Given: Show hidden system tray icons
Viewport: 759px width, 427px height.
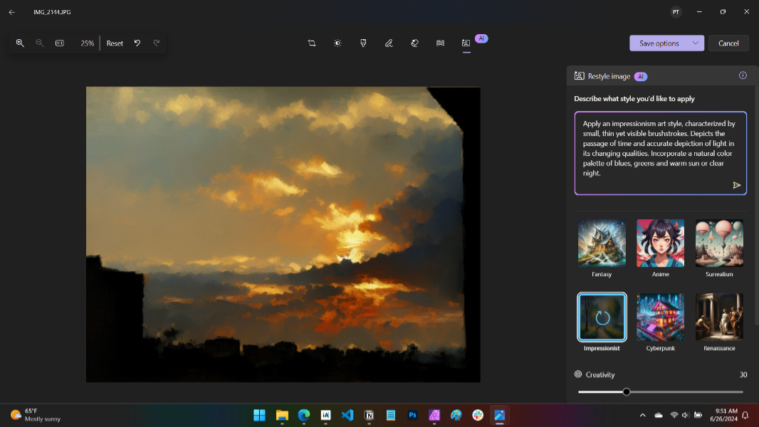Looking at the screenshot, I should pos(642,415).
